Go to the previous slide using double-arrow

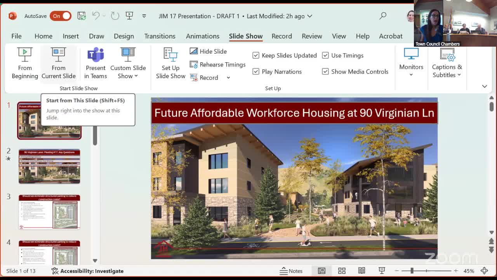(491, 241)
